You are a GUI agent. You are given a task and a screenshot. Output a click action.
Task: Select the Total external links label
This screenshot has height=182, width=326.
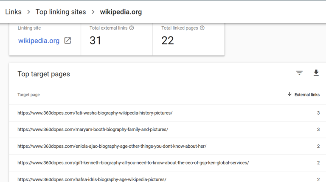[x=109, y=28]
